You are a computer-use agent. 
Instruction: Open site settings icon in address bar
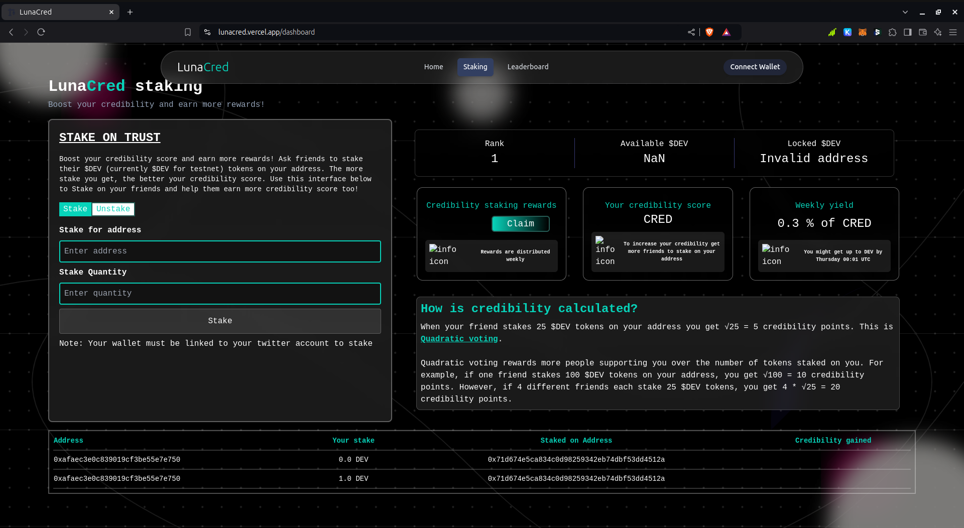coord(207,32)
